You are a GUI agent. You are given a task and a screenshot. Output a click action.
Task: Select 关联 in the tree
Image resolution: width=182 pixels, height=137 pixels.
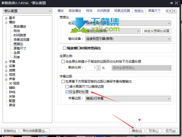[x=12, y=96]
